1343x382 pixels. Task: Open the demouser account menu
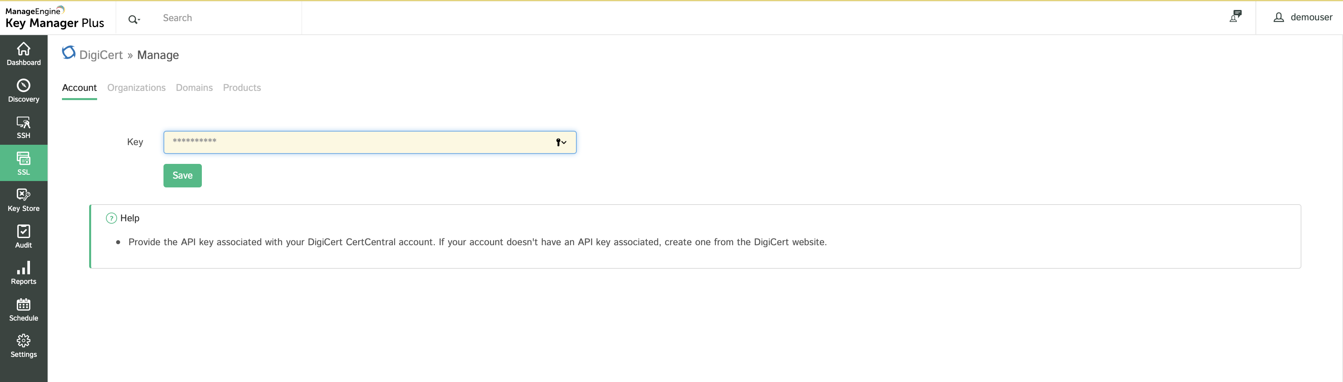pyautogui.click(x=1302, y=18)
